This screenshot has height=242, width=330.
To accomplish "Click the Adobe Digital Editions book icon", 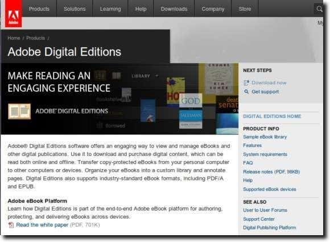I will (x=19, y=111).
